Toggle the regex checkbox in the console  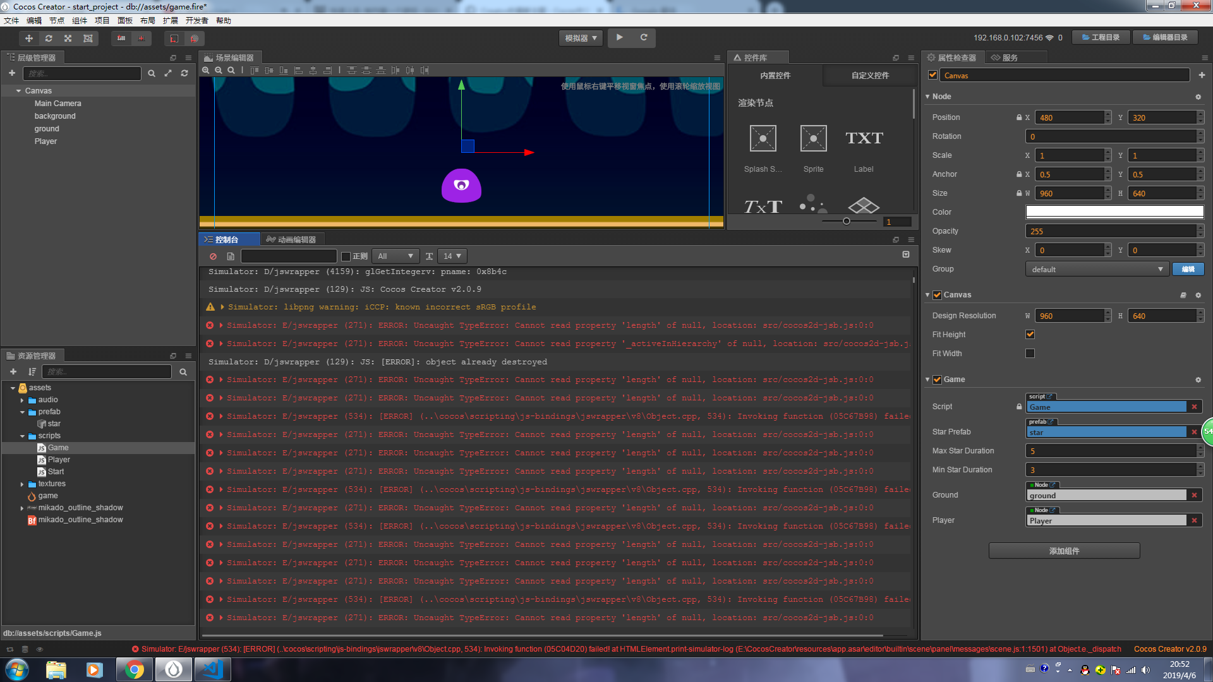(346, 256)
